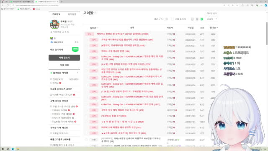Click the member count people icon
Image resolution: width=268 pixels, height=151 pixels.
click(x=52, y=42)
